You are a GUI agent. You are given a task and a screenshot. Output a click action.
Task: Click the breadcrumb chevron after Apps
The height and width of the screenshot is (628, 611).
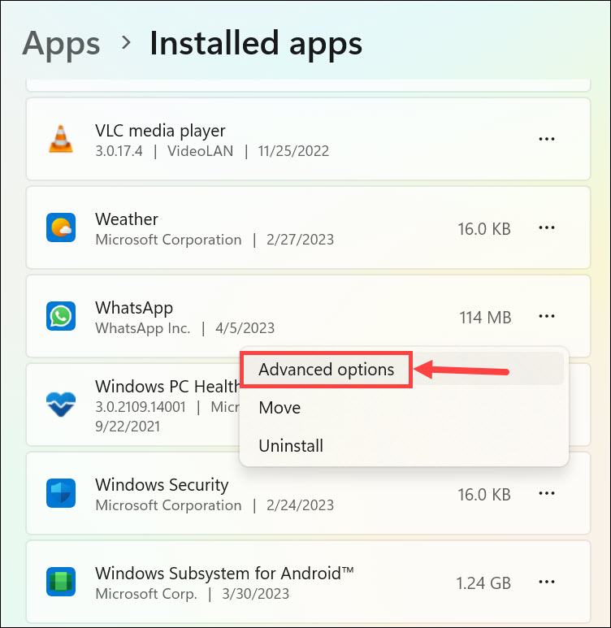click(x=126, y=42)
